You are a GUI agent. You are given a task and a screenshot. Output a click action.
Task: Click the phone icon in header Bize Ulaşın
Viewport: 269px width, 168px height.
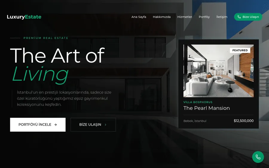[239, 17]
